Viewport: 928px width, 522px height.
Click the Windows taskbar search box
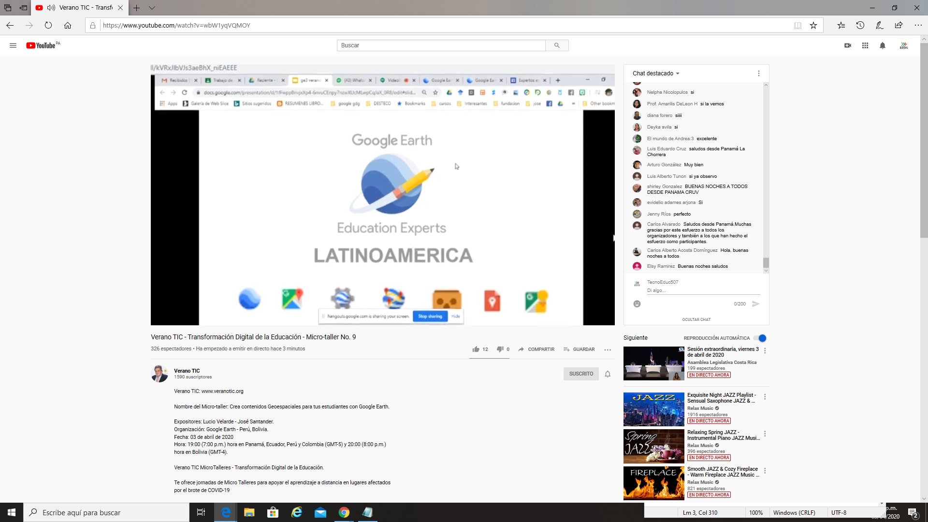106,512
